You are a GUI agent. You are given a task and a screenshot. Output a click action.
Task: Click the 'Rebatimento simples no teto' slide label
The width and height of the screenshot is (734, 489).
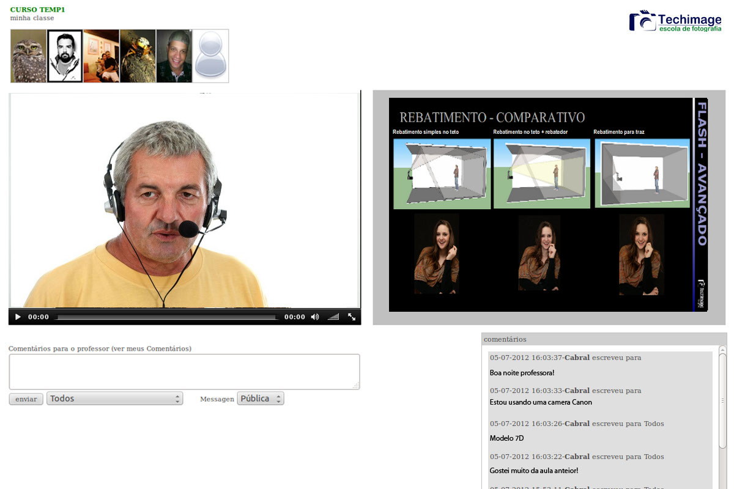click(x=426, y=132)
